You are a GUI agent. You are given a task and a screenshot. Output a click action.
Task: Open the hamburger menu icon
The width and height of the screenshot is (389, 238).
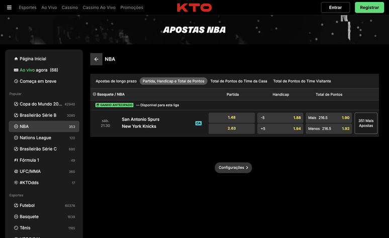click(x=9, y=8)
